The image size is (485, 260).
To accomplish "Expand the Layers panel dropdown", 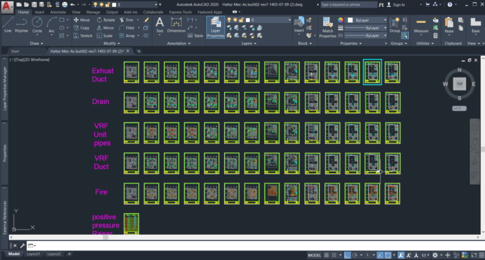I will pyautogui.click(x=249, y=43).
